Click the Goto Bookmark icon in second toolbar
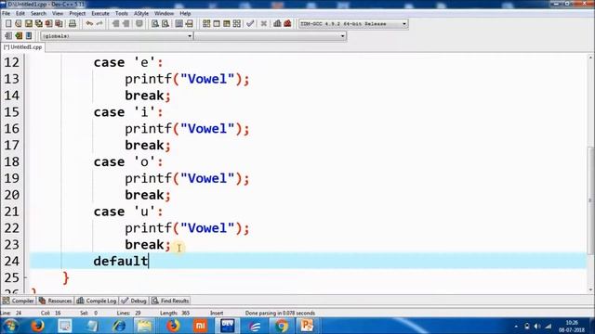Image resolution: width=595 pixels, height=334 pixels. tap(29, 36)
